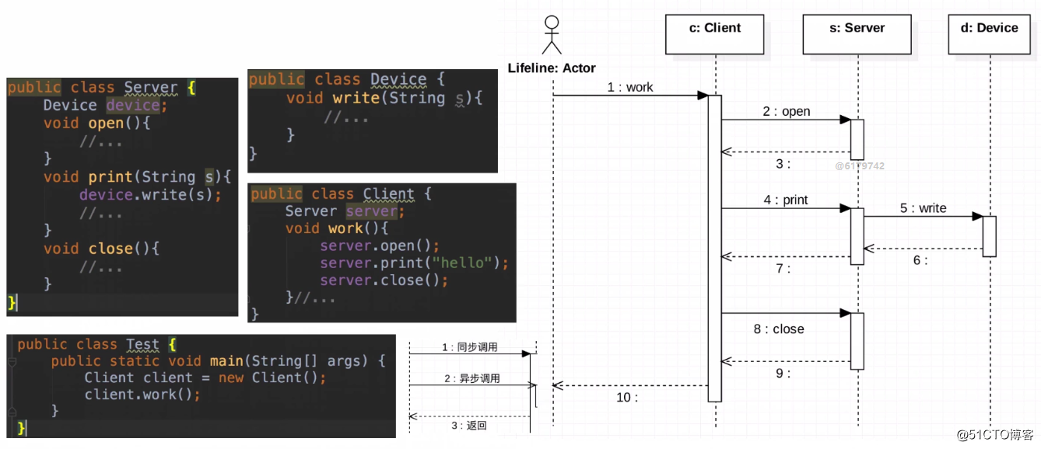This screenshot has height=449, width=1041.
Task: Click the '7 :' return message label
Action: pos(783,269)
